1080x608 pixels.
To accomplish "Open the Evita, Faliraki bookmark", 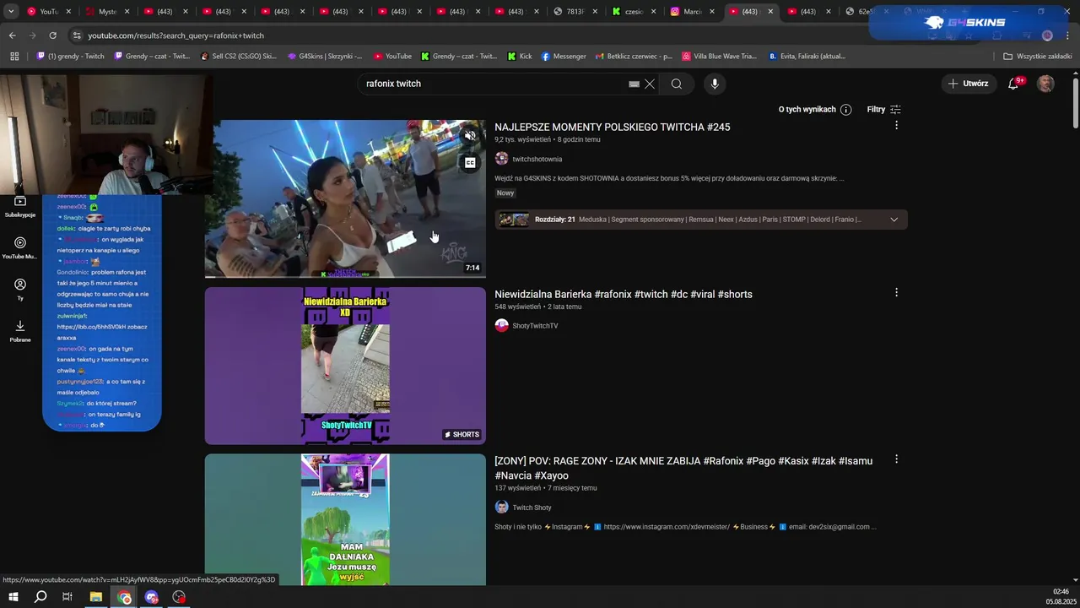I will (x=807, y=56).
